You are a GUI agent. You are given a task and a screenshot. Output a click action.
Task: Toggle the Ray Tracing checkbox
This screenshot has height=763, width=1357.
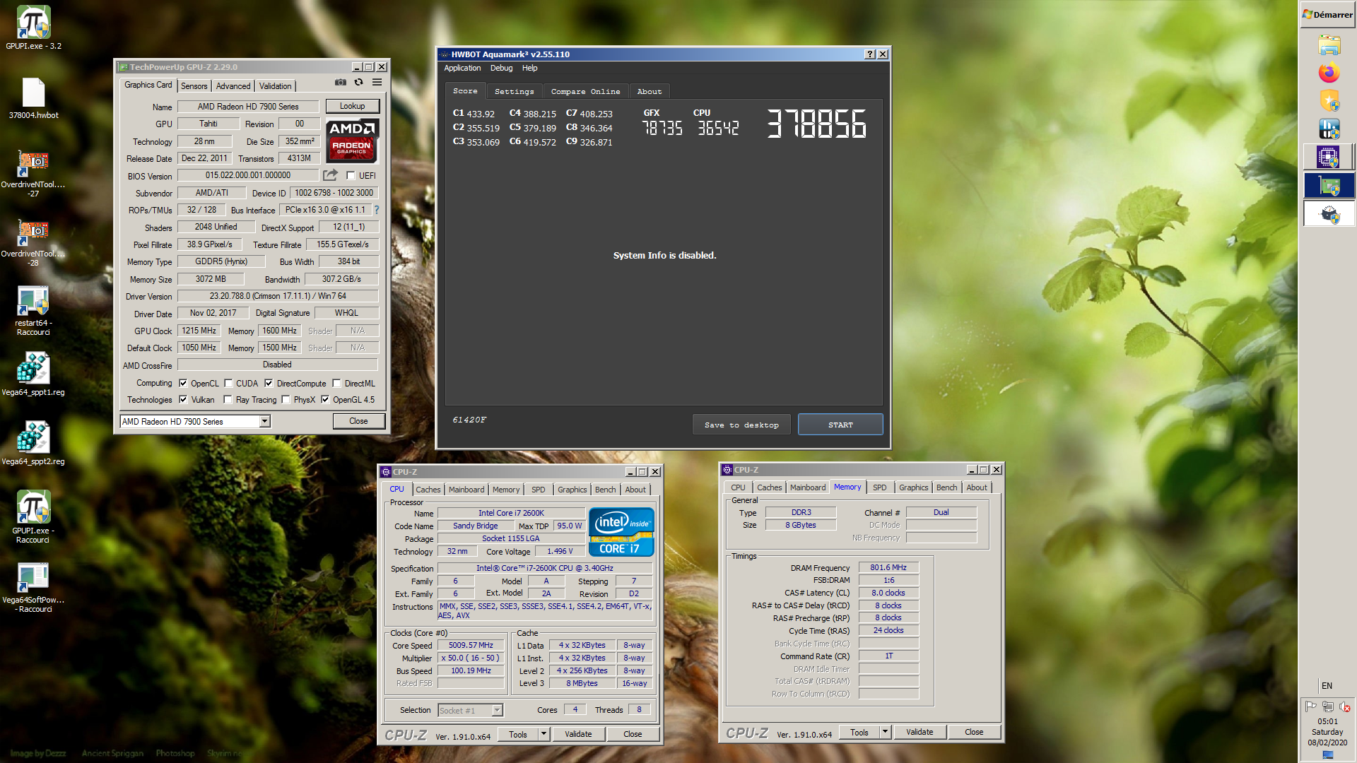pyautogui.click(x=228, y=400)
